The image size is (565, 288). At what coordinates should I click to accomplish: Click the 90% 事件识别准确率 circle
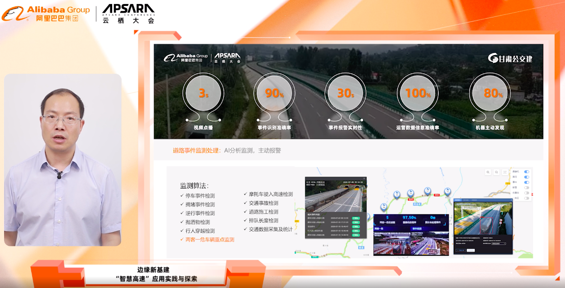tap(275, 94)
